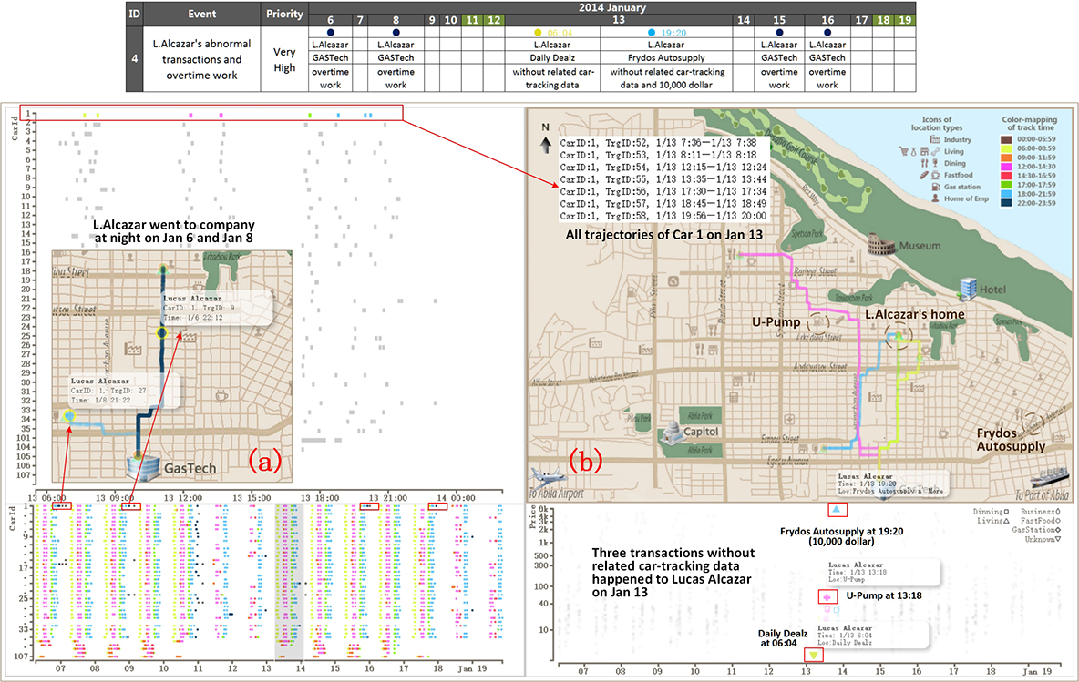This screenshot has height=682, width=1079.
Task: Select the FastFood legend entry in price chart
Action: click(1041, 521)
